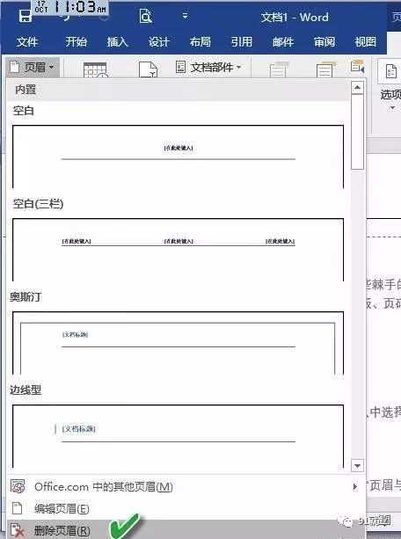Open the Customize Quick Access Toolbar arrow
401x539 pixels.
coord(185,16)
